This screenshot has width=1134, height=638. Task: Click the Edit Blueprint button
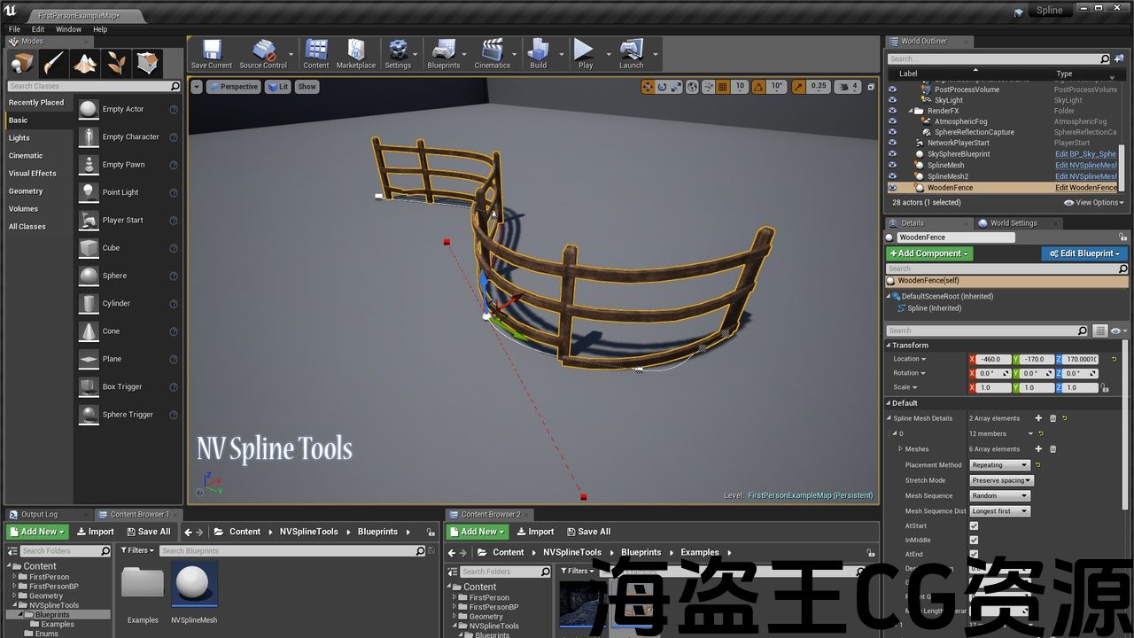1084,253
